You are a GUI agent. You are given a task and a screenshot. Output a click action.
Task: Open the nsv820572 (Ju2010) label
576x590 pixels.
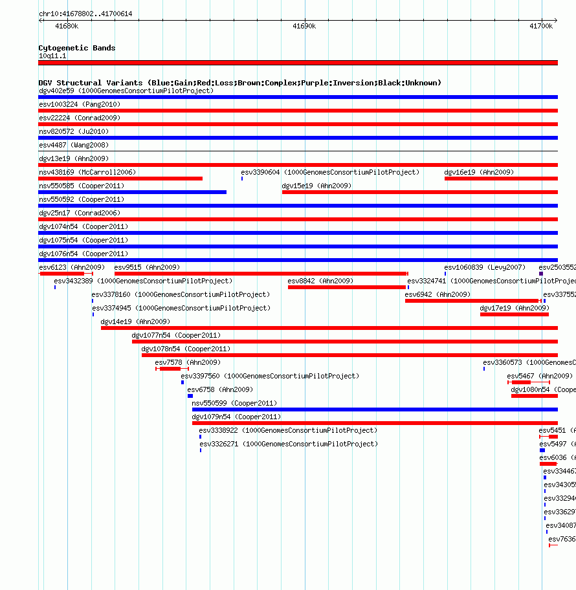point(74,131)
